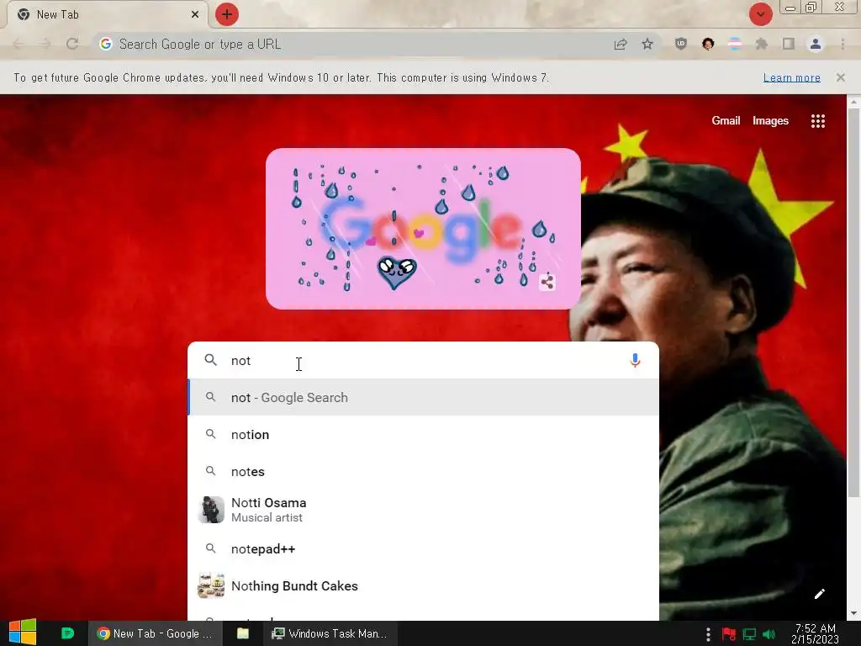
Task: Customize this page with the pencil icon
Action: pyautogui.click(x=819, y=594)
